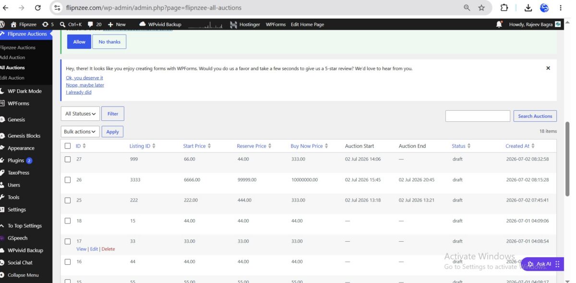Image resolution: width=576 pixels, height=283 pixels.
Task: Check the checkbox for auction ID 17
Action: point(68,241)
